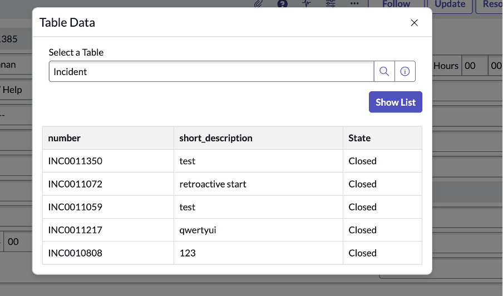Screen dimensions: 503x296
Task: Click the 'retroactive start' description cell
Action: (x=258, y=184)
